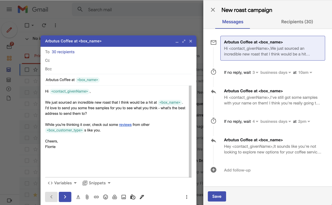The image size is (332, 205).
Task: Open the search mail magnifying glass icon
Action: [80, 9]
